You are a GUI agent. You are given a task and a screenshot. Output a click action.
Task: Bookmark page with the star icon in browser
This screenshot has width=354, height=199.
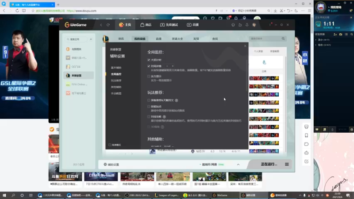(x=33, y=11)
